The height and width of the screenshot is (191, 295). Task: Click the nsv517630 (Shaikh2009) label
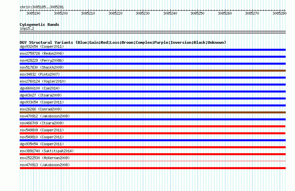(42, 67)
